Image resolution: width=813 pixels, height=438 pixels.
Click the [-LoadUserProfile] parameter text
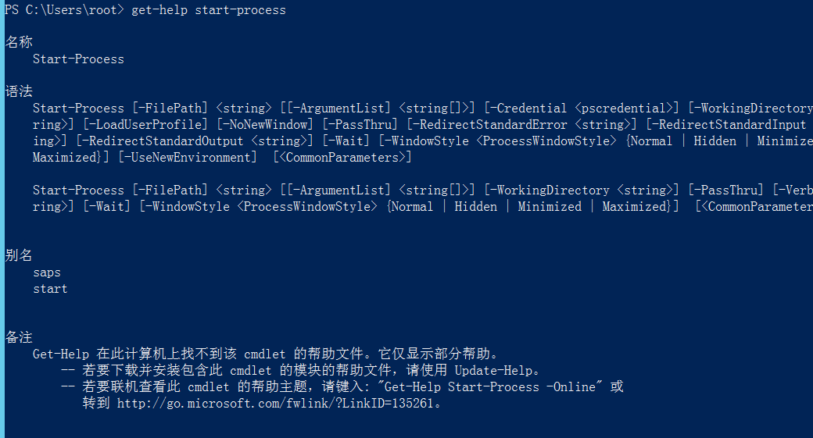point(145,125)
